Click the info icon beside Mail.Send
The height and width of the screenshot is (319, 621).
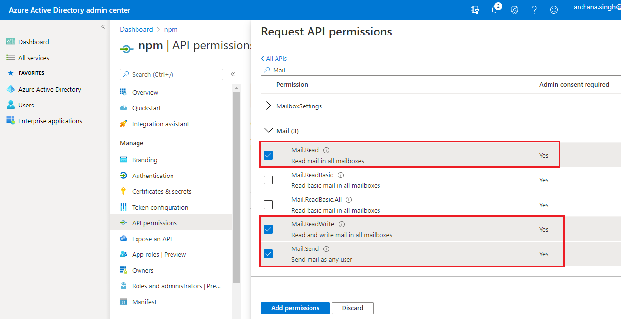tap(326, 249)
